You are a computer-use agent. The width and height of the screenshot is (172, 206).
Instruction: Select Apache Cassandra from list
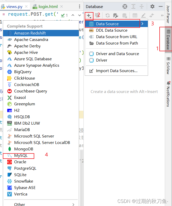click(x=41, y=40)
